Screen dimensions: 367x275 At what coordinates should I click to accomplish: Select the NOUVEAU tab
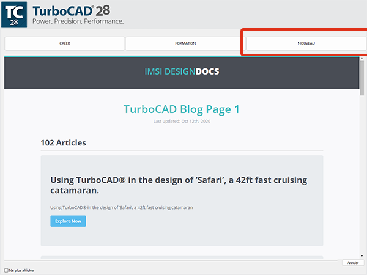tap(306, 43)
